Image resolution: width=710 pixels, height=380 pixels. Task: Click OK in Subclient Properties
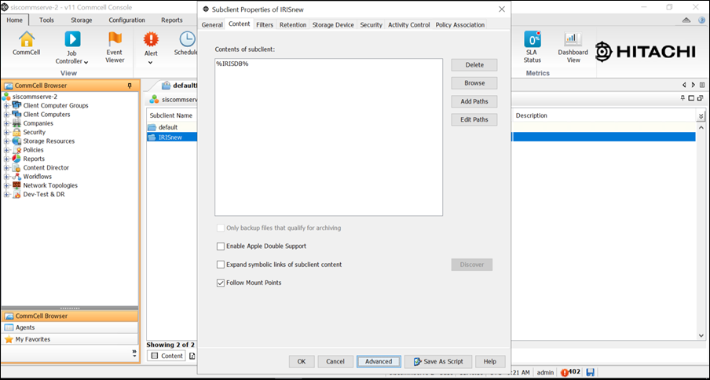tap(302, 361)
